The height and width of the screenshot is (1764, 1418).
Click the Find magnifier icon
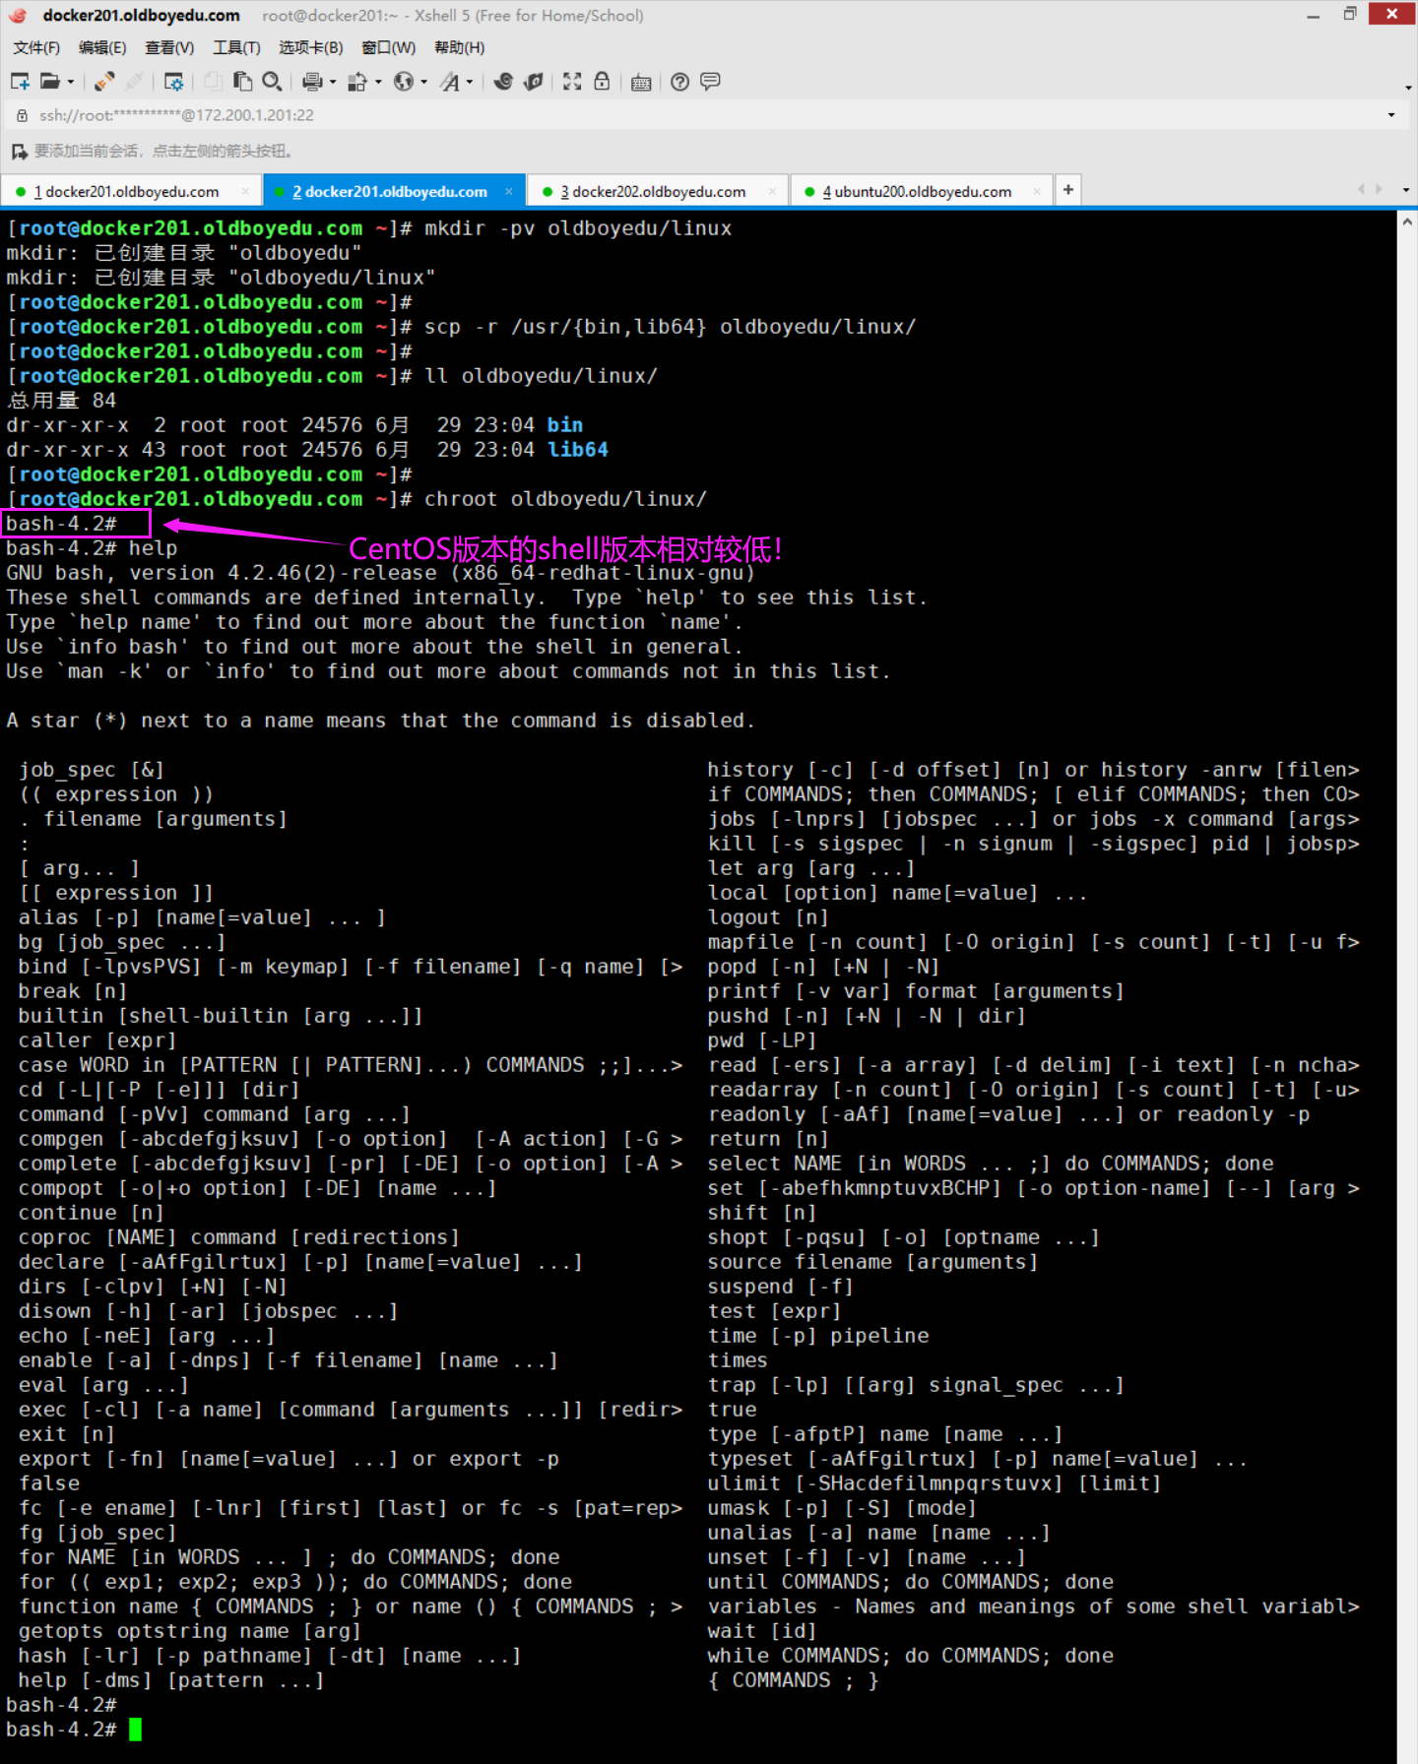point(273,82)
